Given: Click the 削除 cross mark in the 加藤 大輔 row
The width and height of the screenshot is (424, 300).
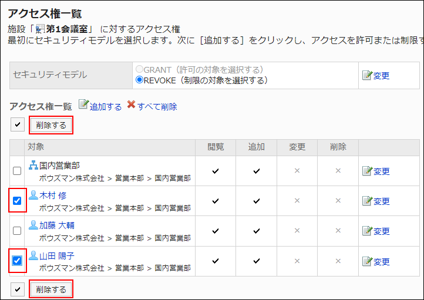Looking at the screenshot, I should [338, 231].
